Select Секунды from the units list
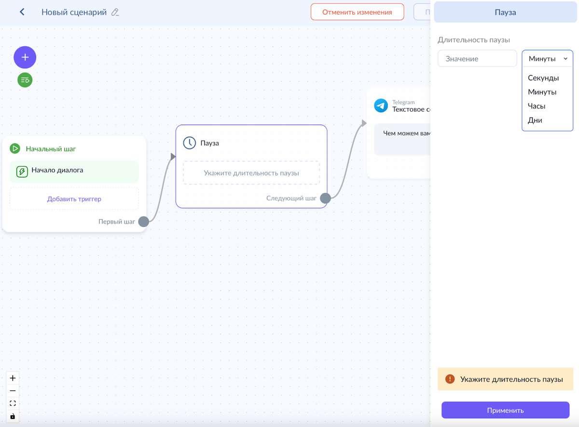The image size is (579, 427). [x=544, y=78]
